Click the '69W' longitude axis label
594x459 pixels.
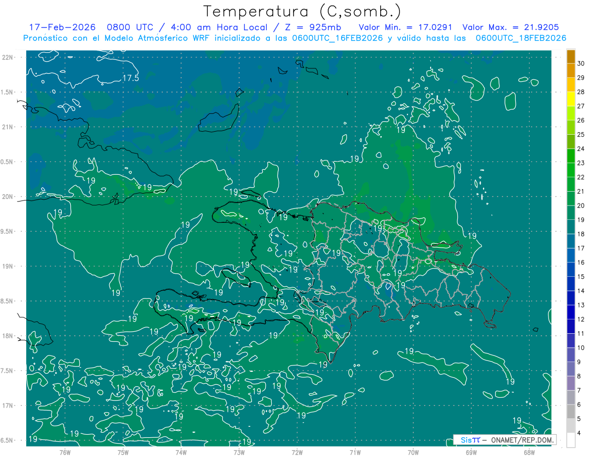tap(471, 452)
